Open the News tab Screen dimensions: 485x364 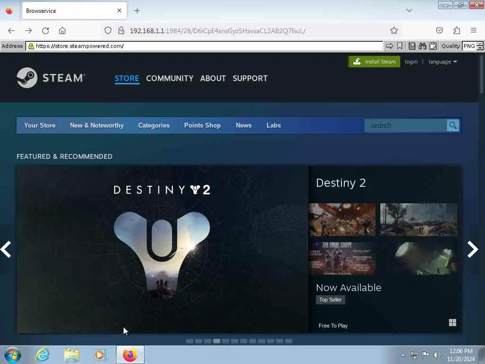click(x=244, y=125)
